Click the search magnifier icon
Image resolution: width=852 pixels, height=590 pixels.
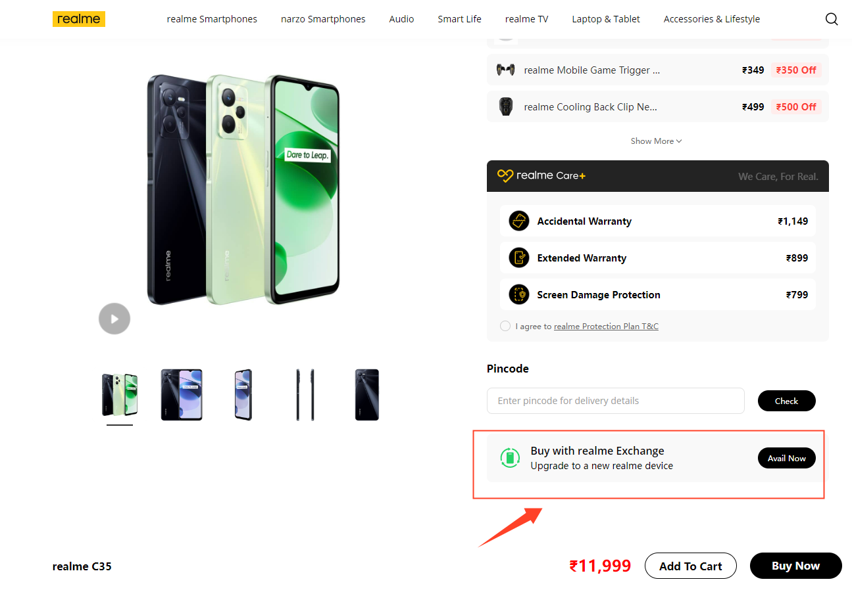point(832,19)
